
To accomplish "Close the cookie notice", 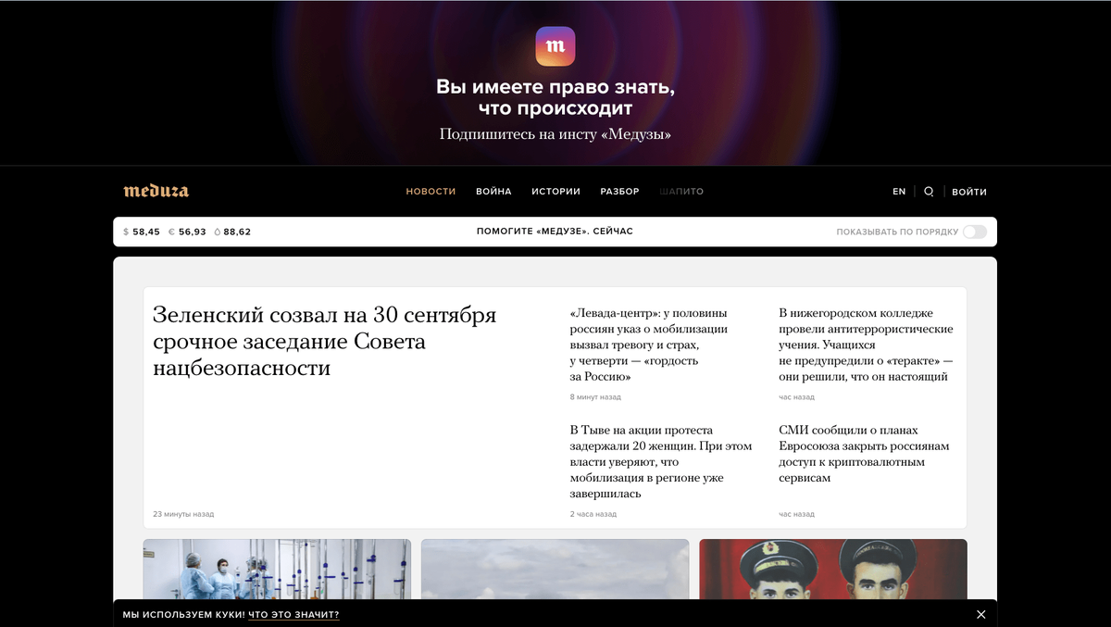I will tap(981, 614).
